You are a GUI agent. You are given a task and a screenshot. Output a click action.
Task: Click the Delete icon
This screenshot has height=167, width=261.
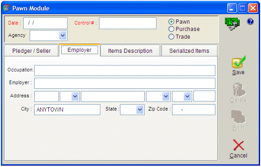pos(239,93)
